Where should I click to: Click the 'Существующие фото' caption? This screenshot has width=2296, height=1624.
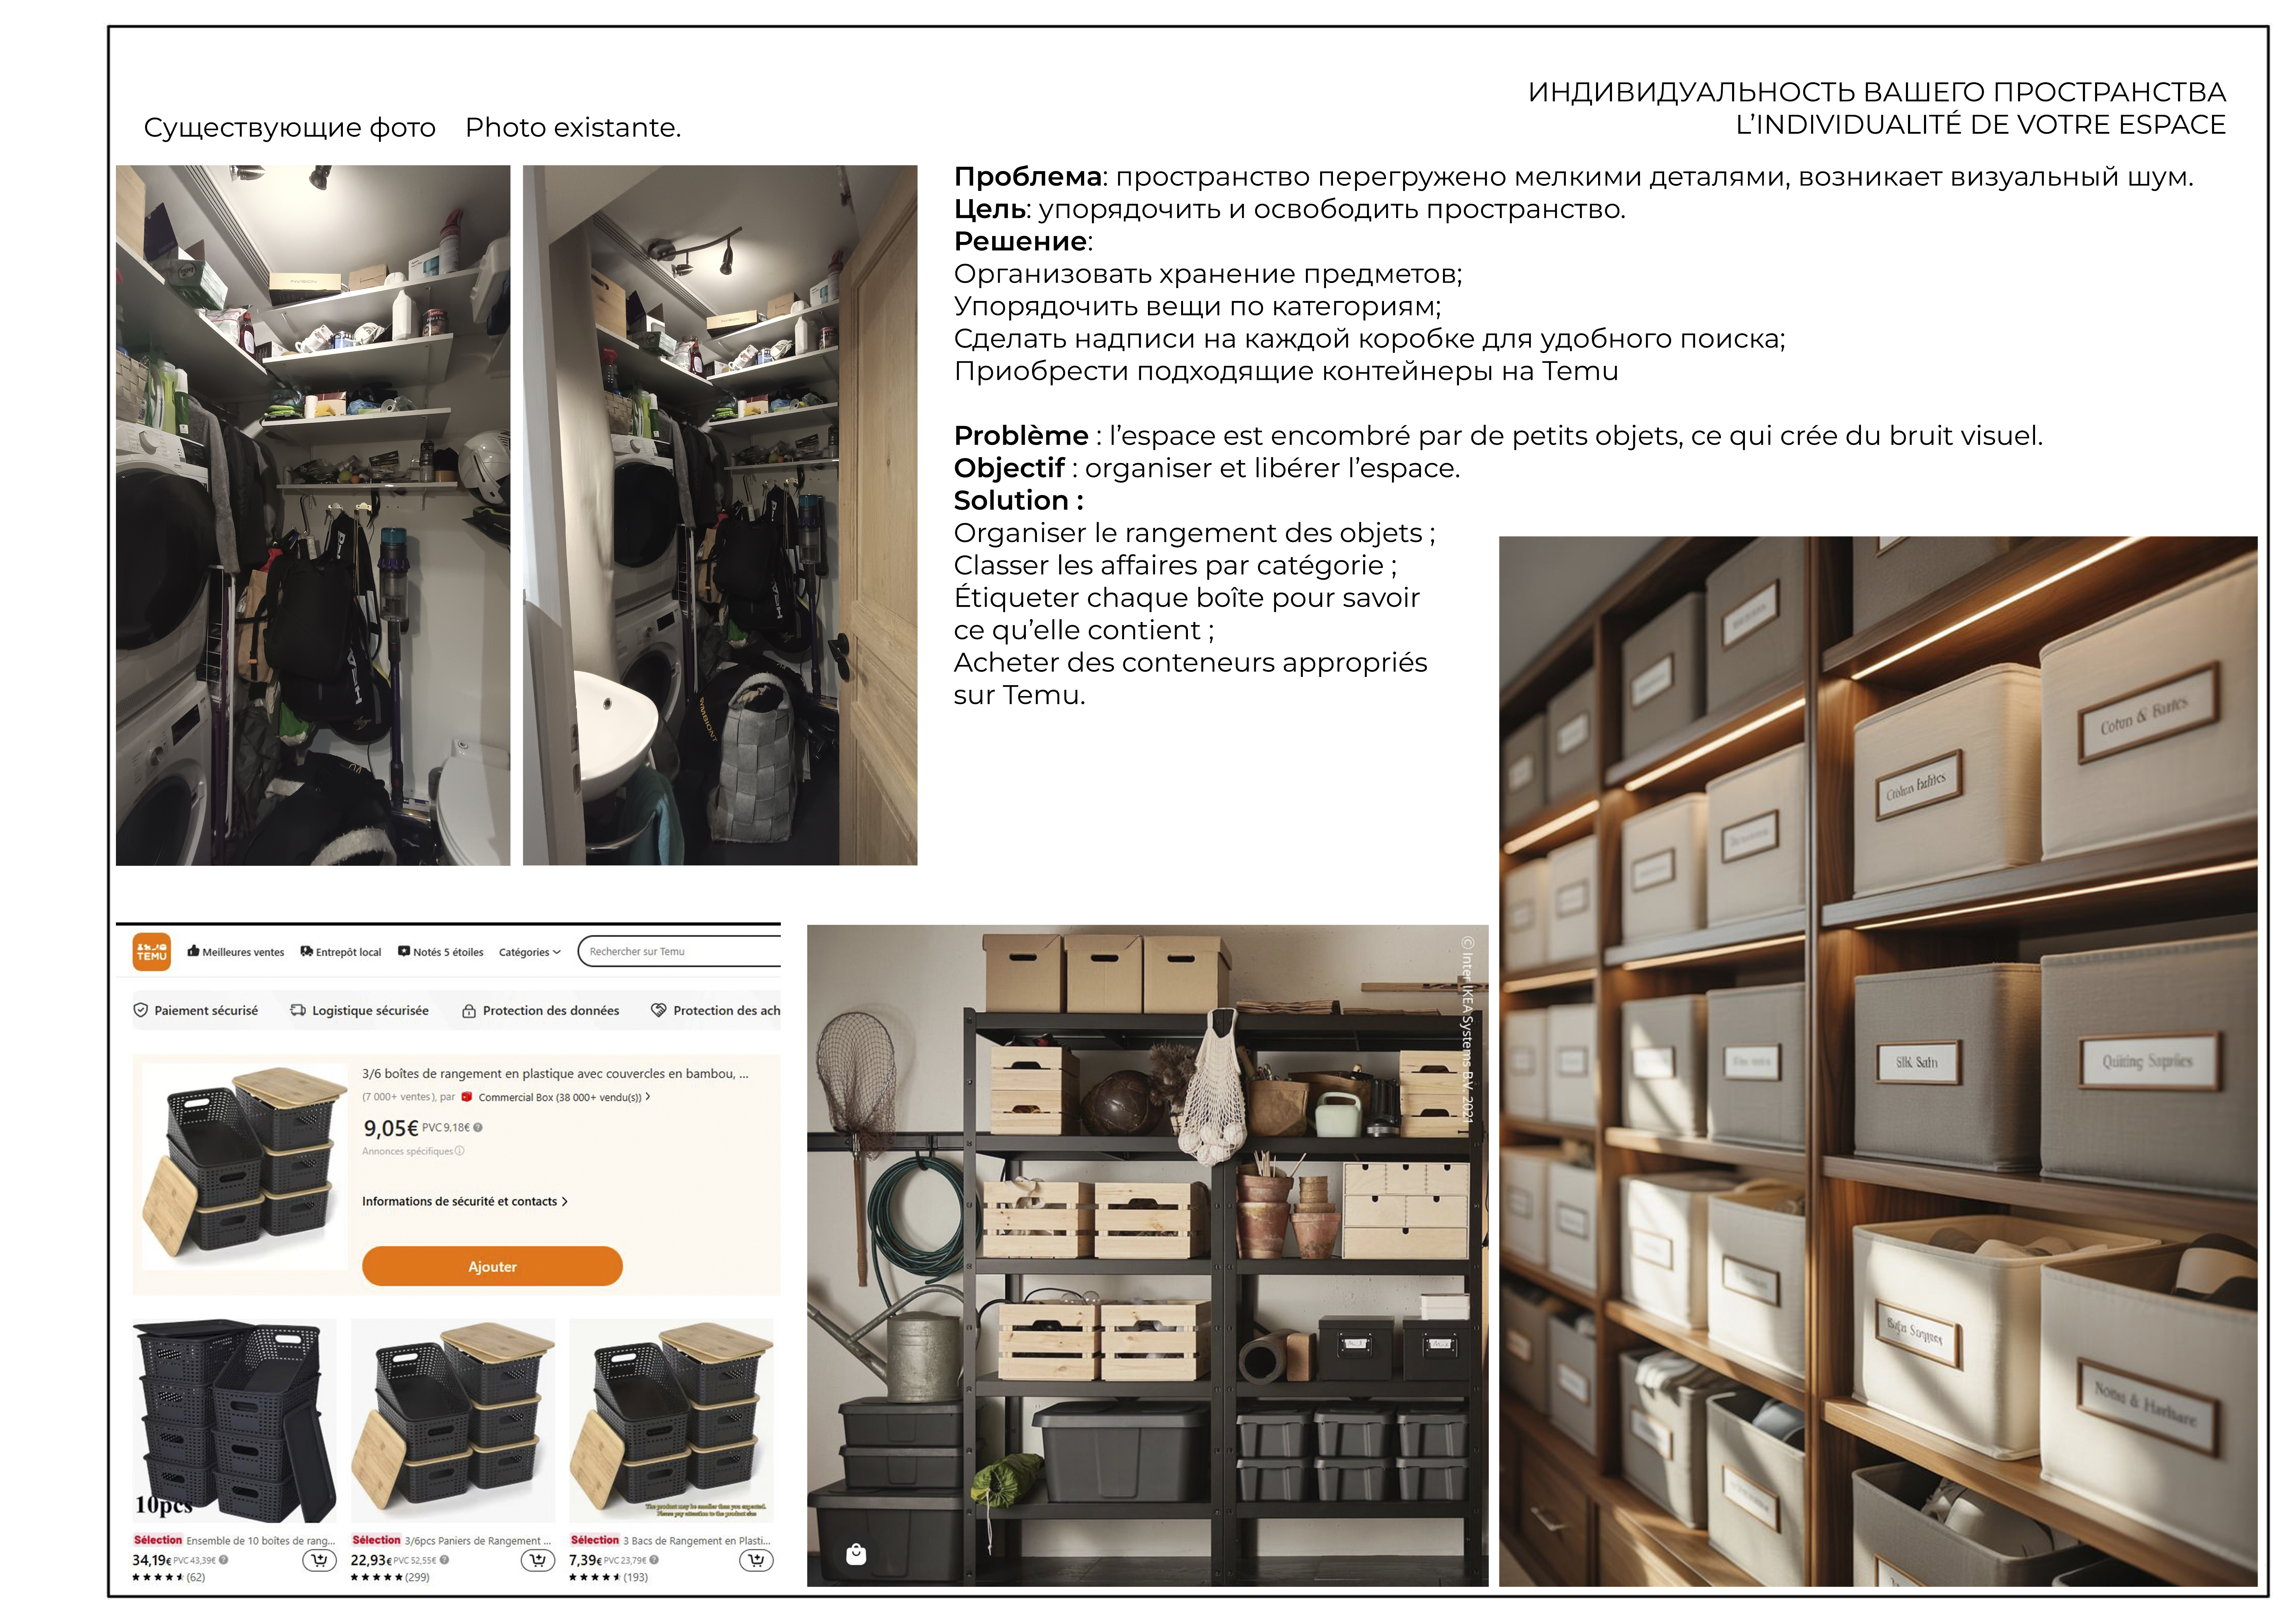pos(290,128)
